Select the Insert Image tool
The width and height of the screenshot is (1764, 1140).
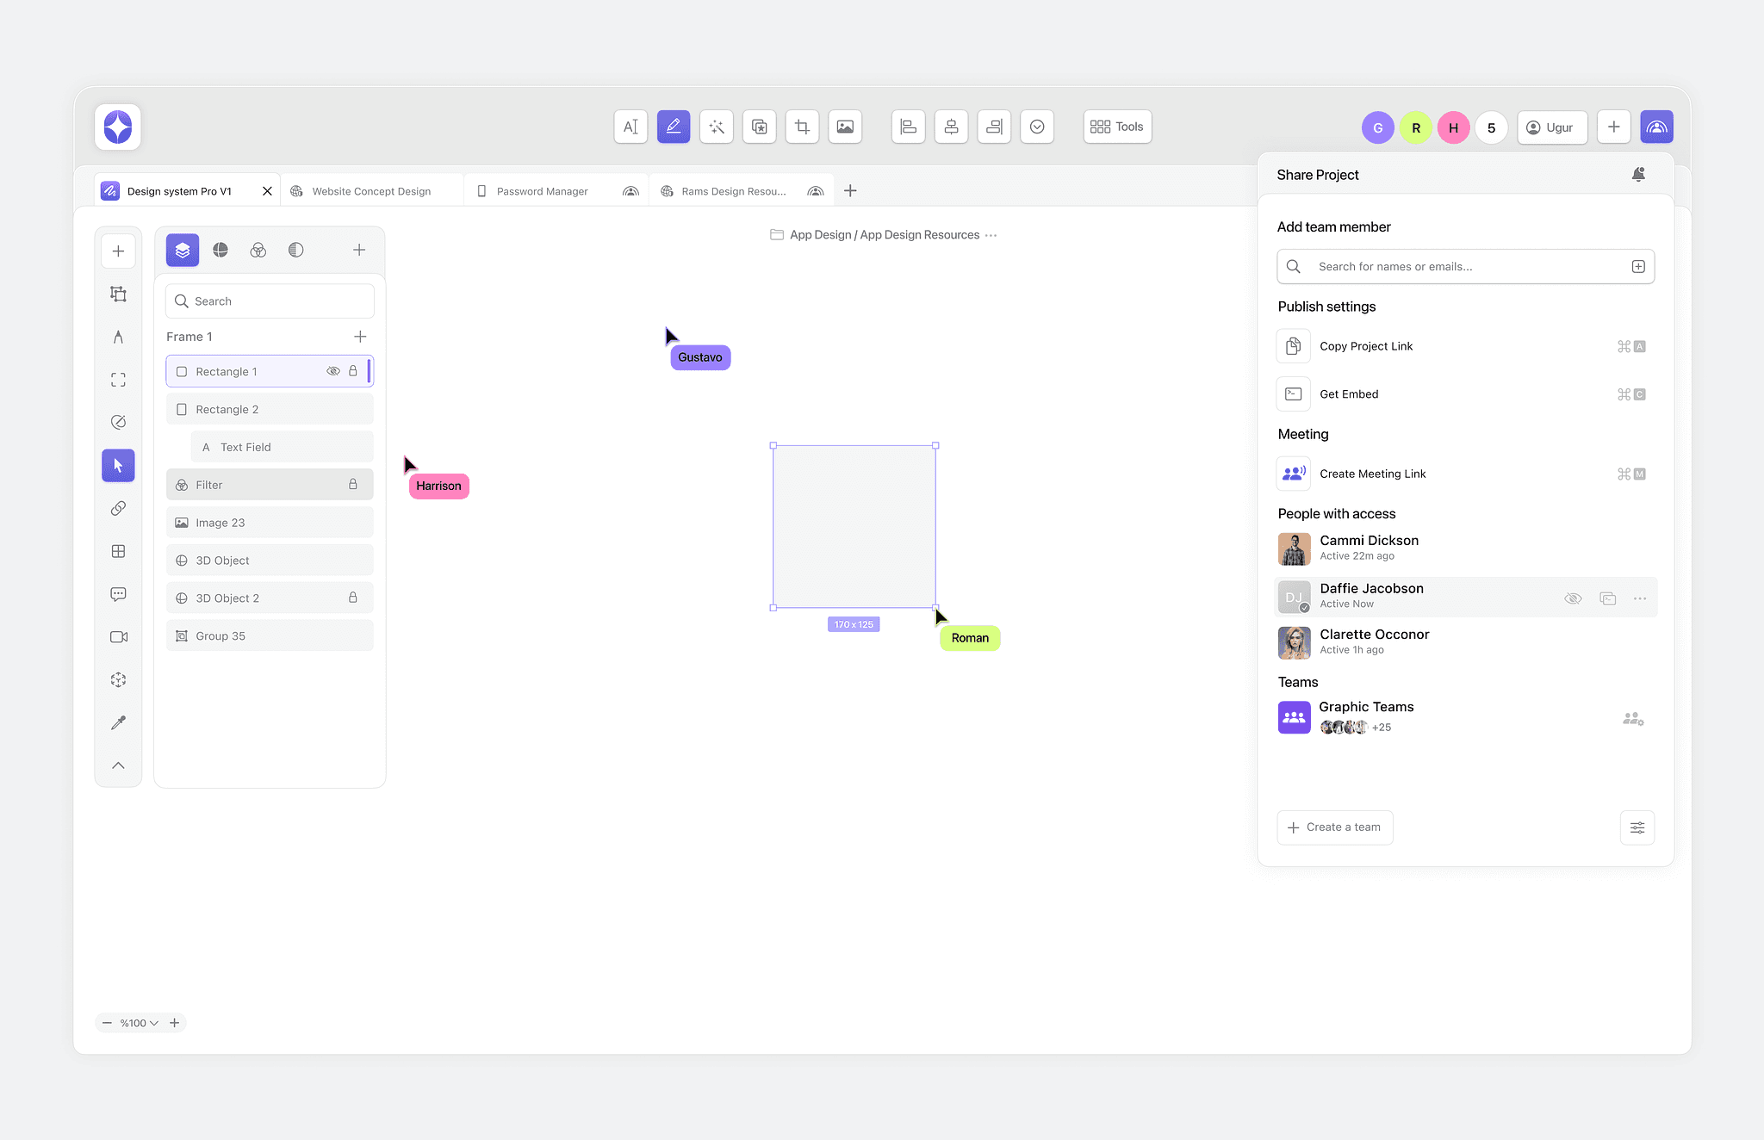pyautogui.click(x=845, y=127)
